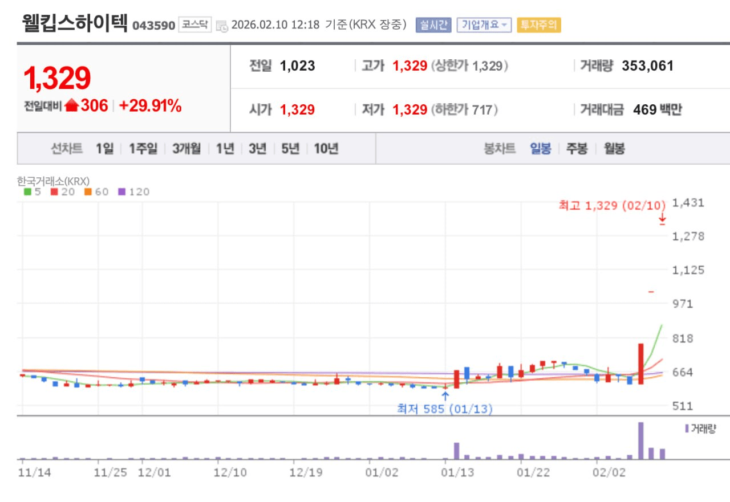
Task: Toggle the 실시간 real-time badge
Action: click(433, 25)
